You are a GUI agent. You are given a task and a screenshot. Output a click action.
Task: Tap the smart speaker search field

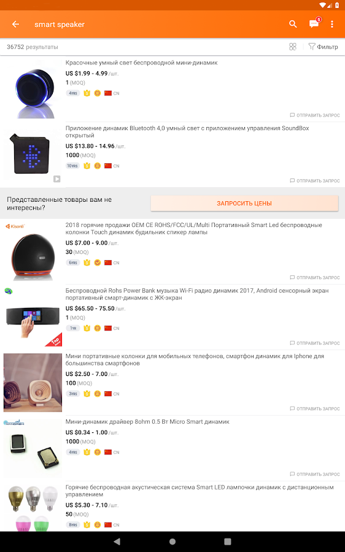(60, 25)
